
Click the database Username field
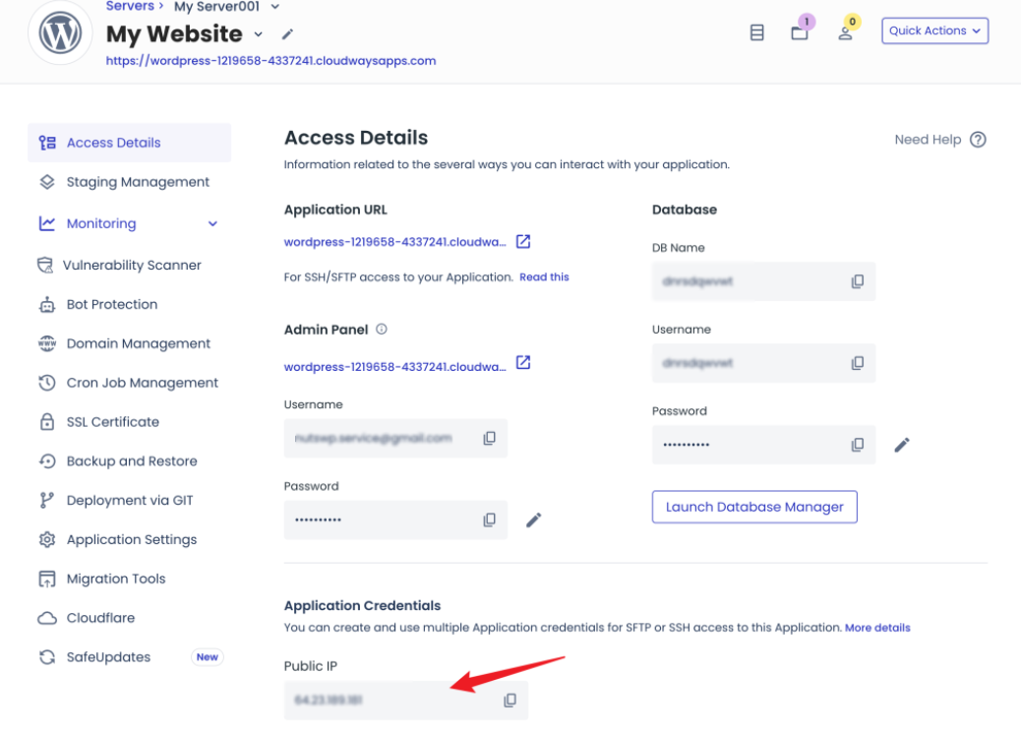pyautogui.click(x=748, y=363)
